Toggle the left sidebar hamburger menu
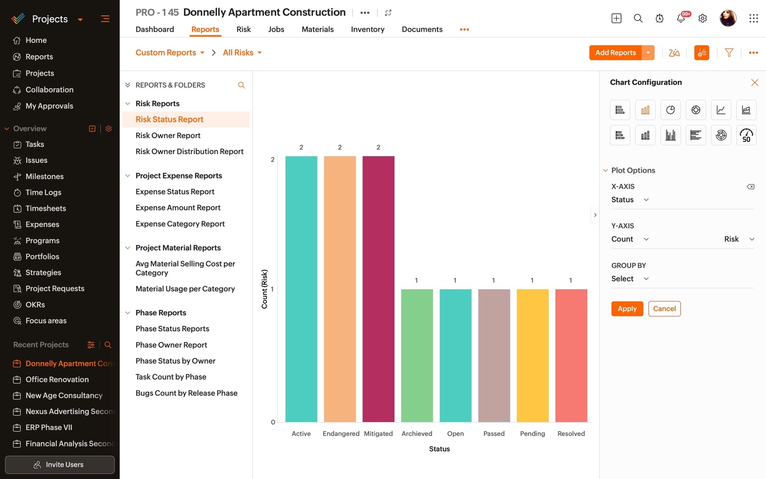The width and height of the screenshot is (766, 479). (x=105, y=19)
